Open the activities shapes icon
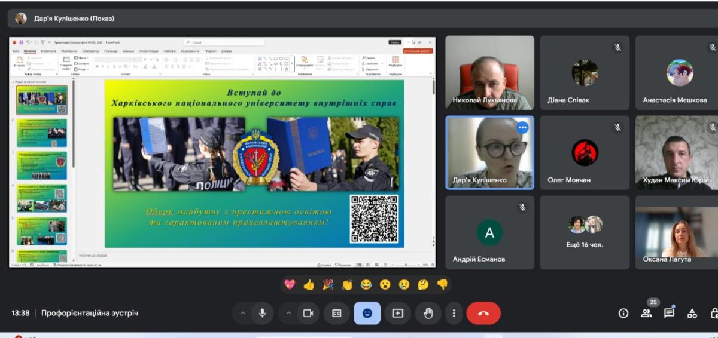The width and height of the screenshot is (718, 338). (x=692, y=313)
